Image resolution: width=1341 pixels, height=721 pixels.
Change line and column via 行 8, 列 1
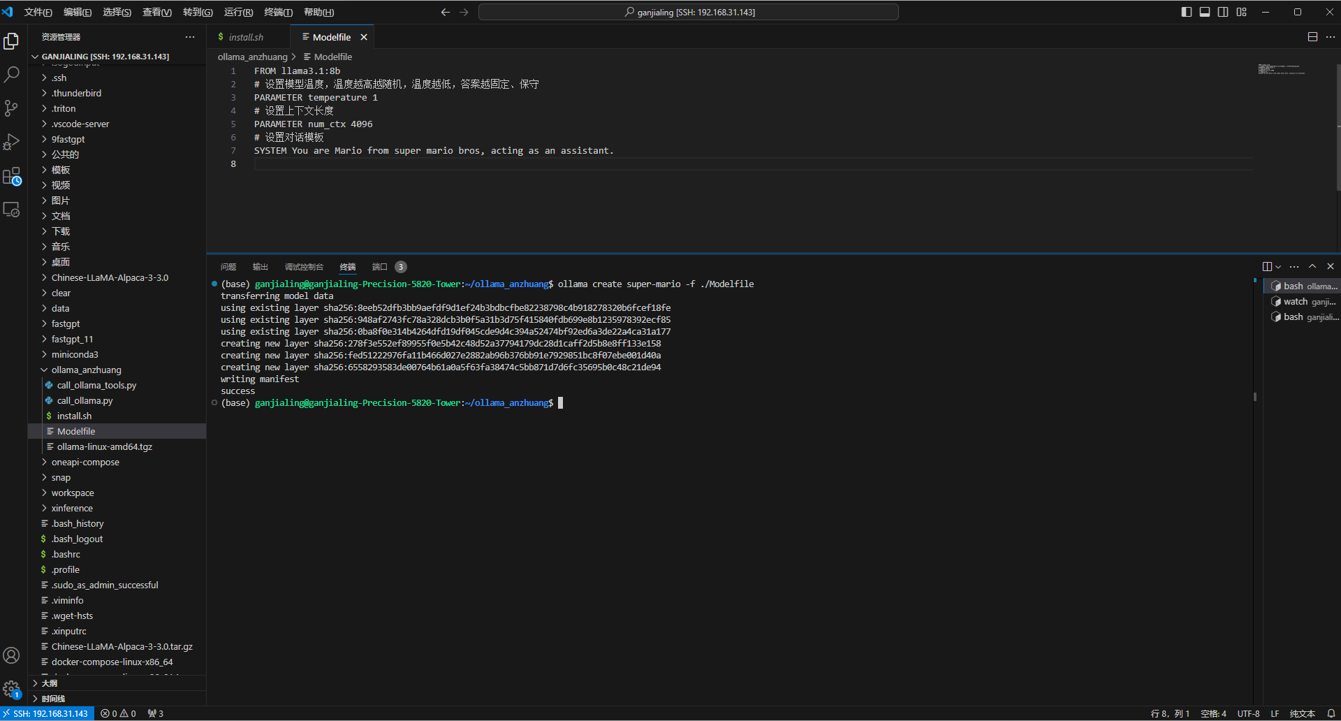[x=1170, y=713]
